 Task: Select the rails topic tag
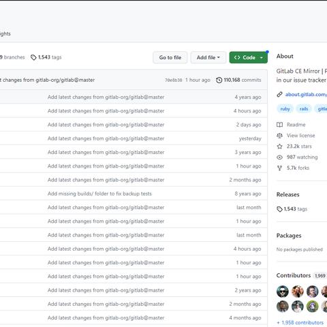[304, 109]
